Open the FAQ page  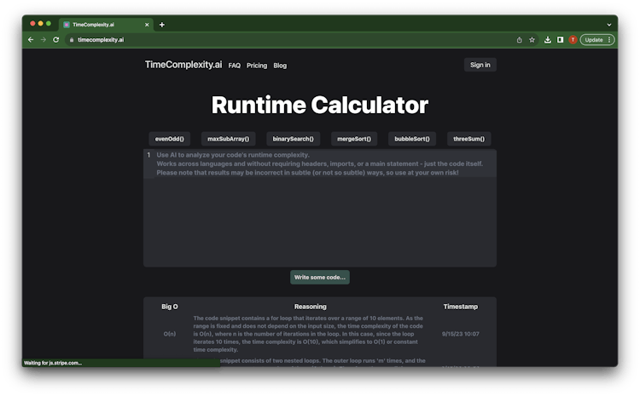click(235, 66)
